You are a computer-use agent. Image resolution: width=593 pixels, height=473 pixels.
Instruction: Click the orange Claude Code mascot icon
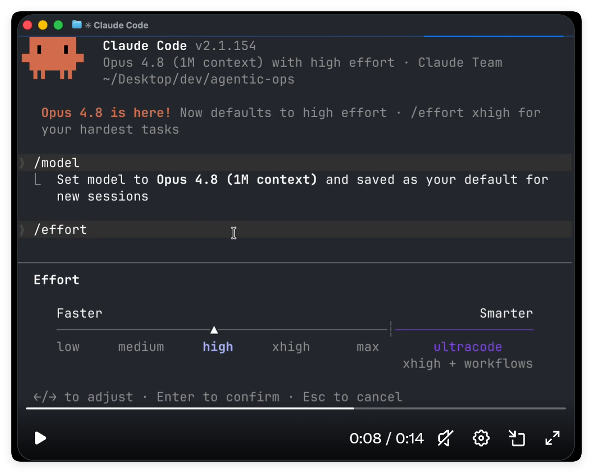point(53,58)
